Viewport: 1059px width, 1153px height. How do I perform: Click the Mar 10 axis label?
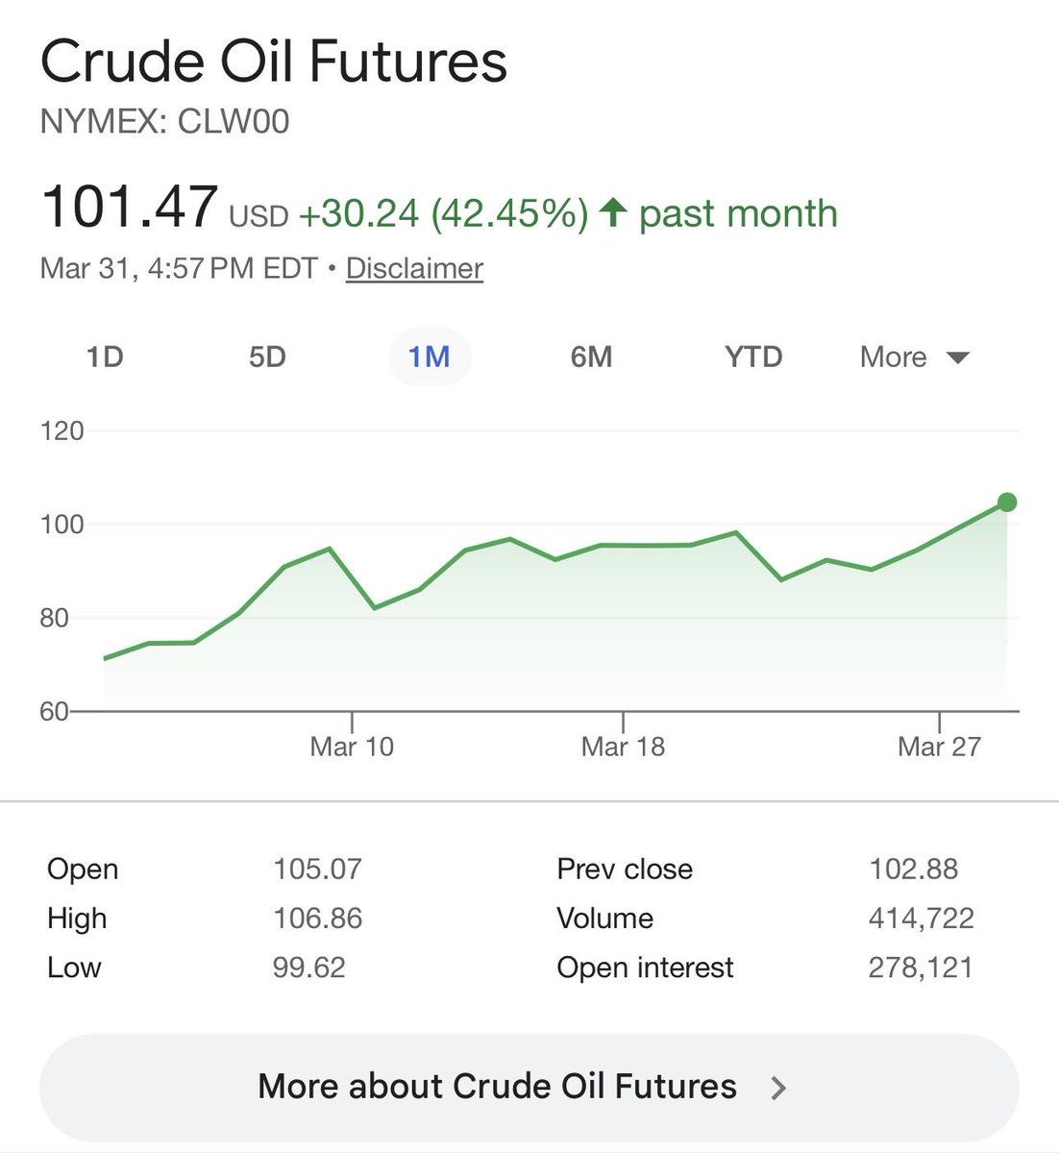click(352, 747)
